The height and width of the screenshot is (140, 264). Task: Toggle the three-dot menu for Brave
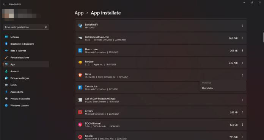coord(242,75)
